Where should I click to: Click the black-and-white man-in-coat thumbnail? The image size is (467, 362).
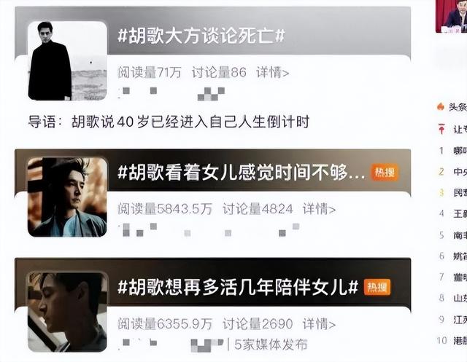(67, 60)
